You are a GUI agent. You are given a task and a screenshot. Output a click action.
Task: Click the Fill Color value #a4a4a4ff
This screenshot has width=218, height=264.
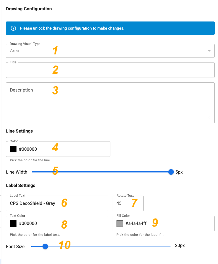(136, 224)
